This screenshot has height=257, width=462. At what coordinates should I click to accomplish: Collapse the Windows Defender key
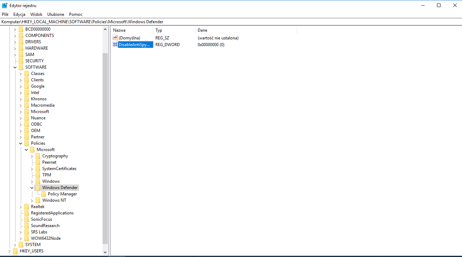coord(32,188)
